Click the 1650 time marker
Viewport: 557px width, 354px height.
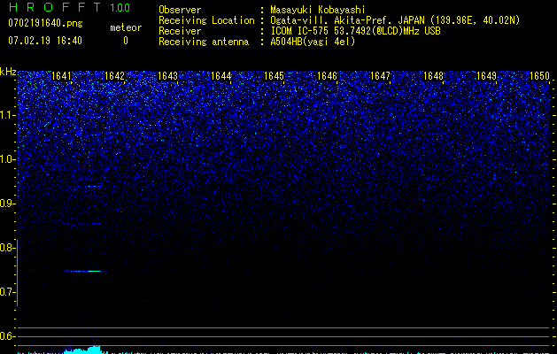[x=539, y=76]
